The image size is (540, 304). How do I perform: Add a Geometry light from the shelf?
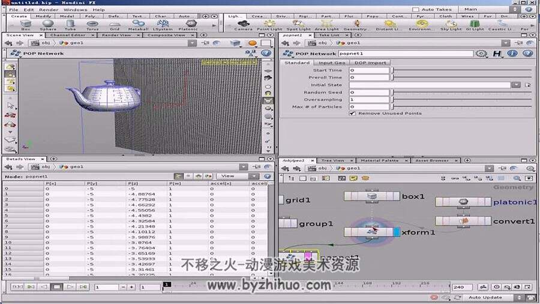pyautogui.click(x=356, y=25)
